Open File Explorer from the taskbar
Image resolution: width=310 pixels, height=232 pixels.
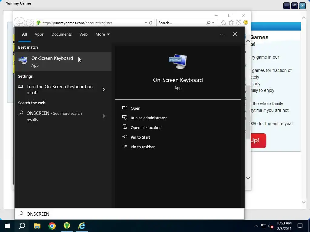37,226
